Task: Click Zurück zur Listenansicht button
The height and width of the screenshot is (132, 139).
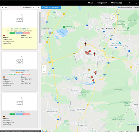Action: (x=51, y=7)
